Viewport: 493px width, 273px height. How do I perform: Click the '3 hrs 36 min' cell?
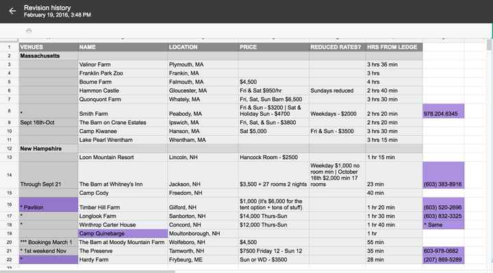click(x=394, y=64)
